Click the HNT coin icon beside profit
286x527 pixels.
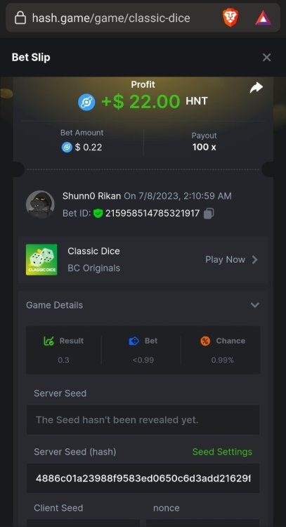[x=86, y=102]
